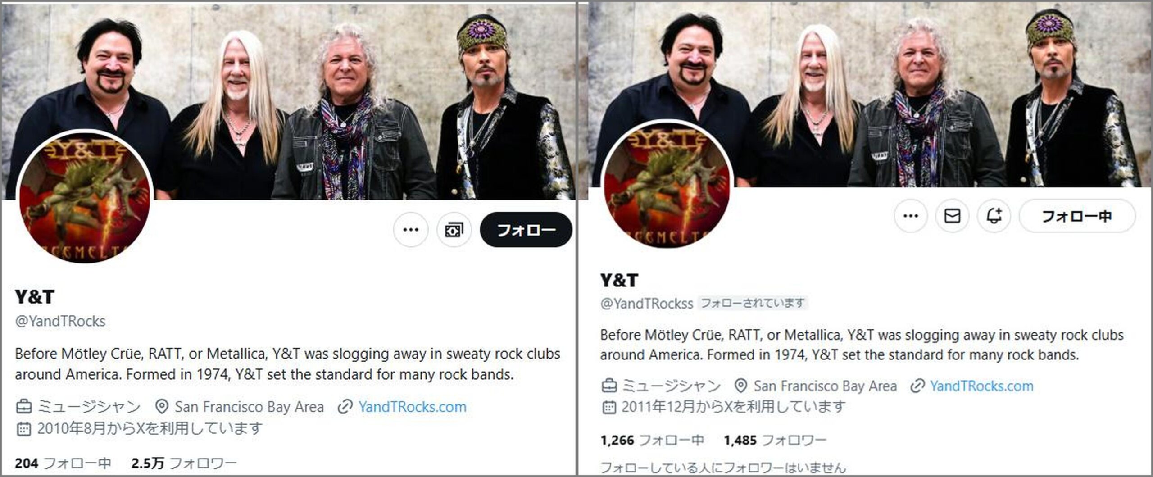Toggle the フォロー中 following button
Viewport: 1153px width, 477px height.
[x=1077, y=216]
